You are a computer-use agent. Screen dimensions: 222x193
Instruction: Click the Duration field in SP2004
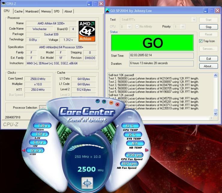tap(161, 63)
